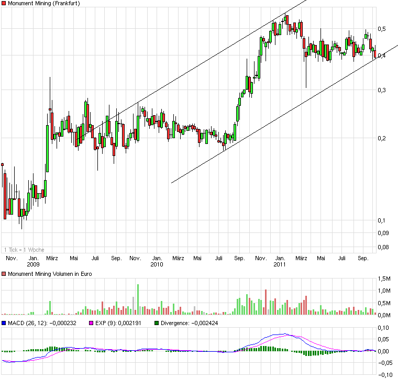Click the lower channel trend line
This screenshot has width=398, height=379.
tap(284, 114)
